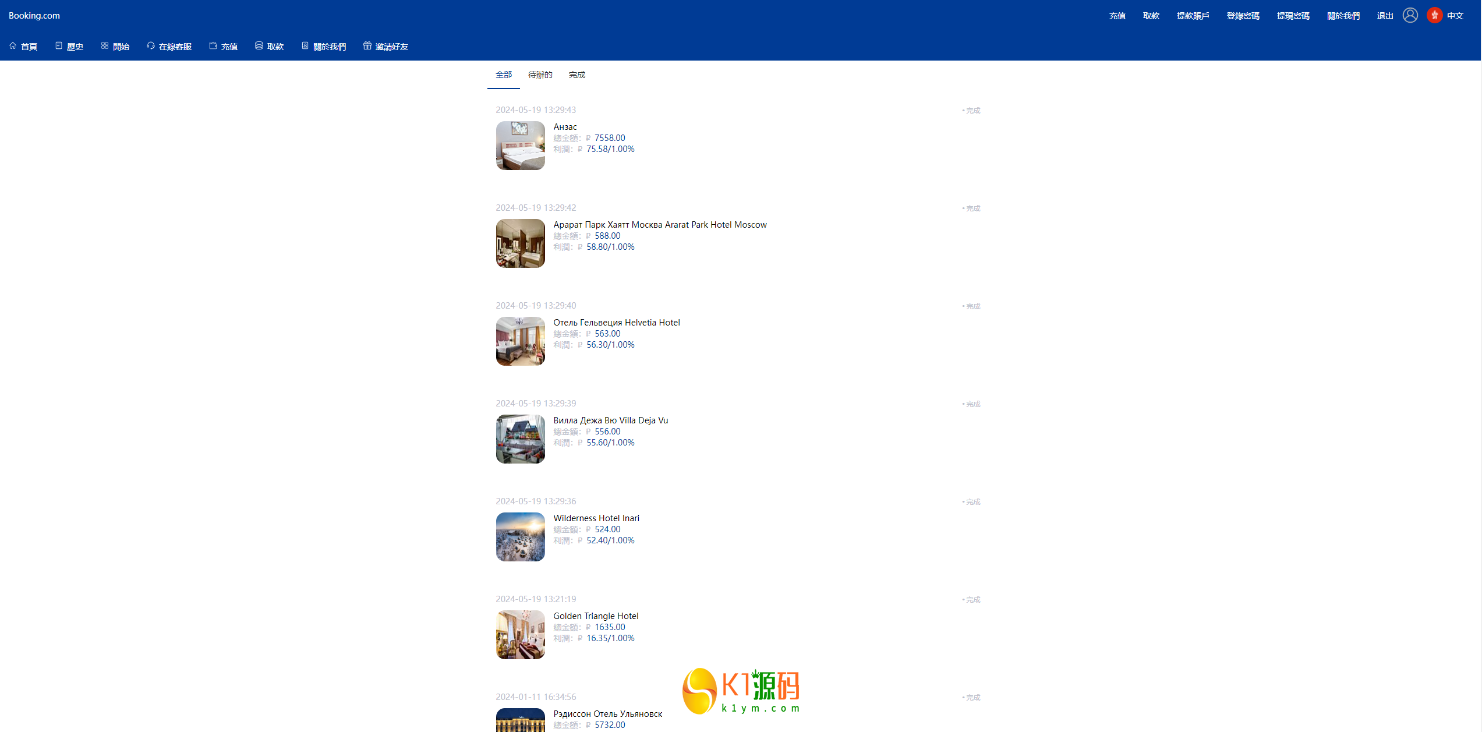The width and height of the screenshot is (1482, 732).
Task: Open the Анзас hotel room thumbnail
Action: pyautogui.click(x=520, y=146)
